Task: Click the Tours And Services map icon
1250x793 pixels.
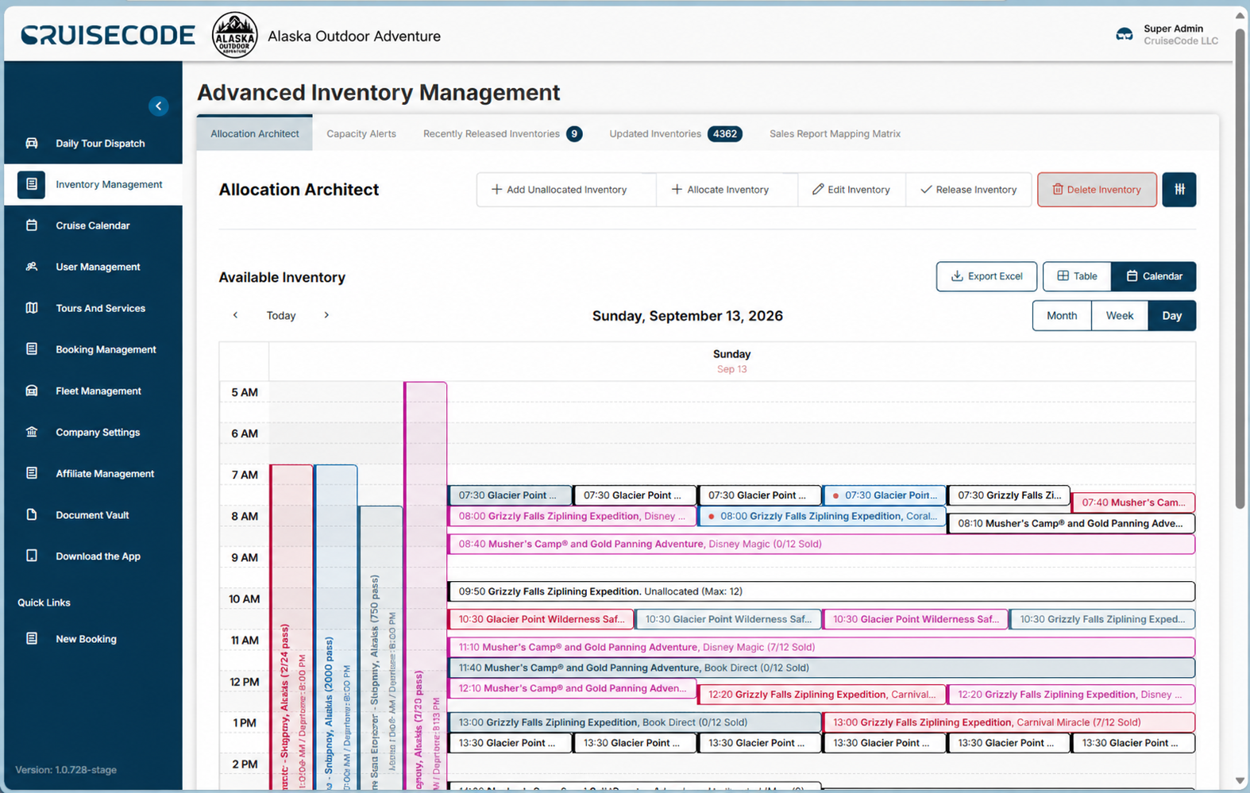Action: tap(32, 308)
